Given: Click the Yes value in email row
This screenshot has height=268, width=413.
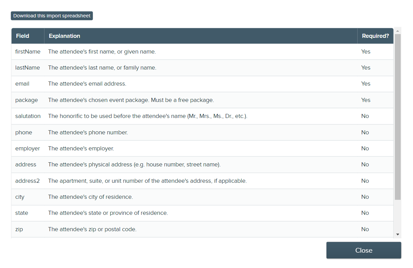Looking at the screenshot, I should [366, 84].
